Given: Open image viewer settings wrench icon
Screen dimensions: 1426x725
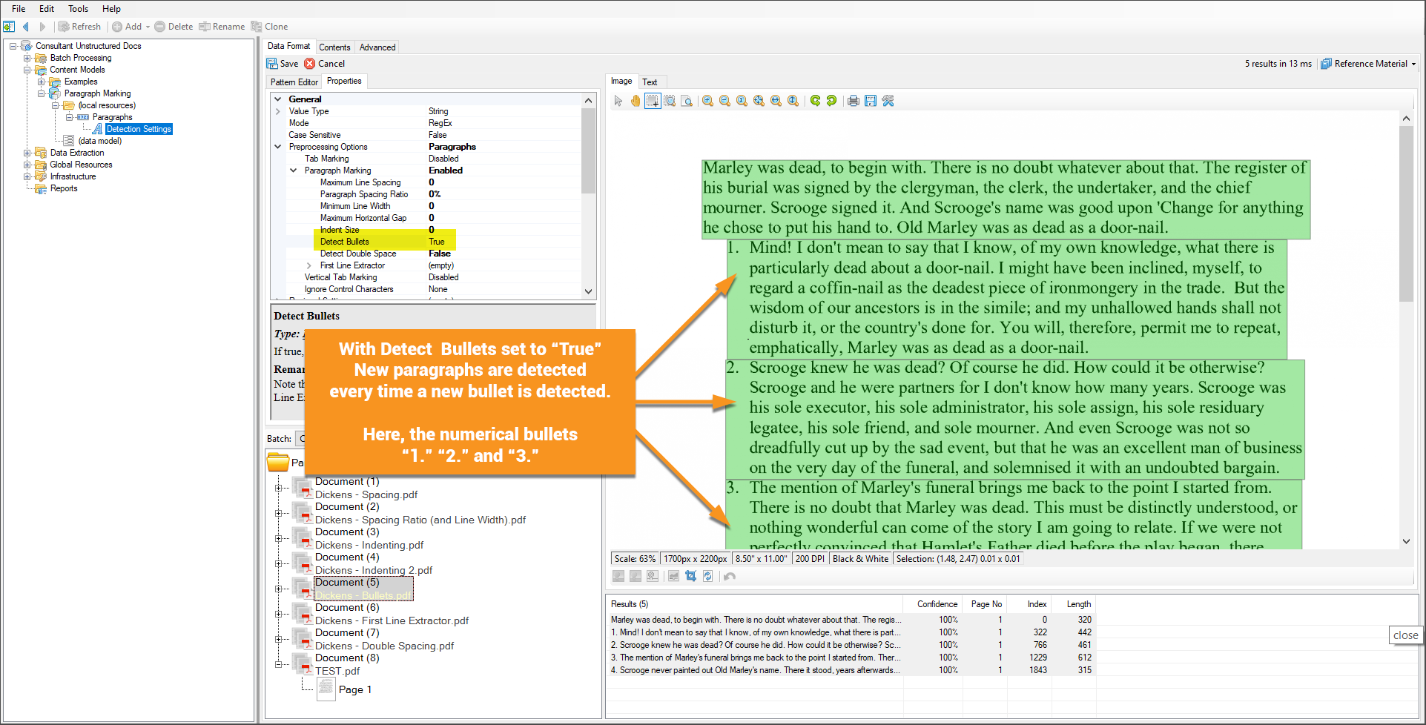Looking at the screenshot, I should (888, 101).
